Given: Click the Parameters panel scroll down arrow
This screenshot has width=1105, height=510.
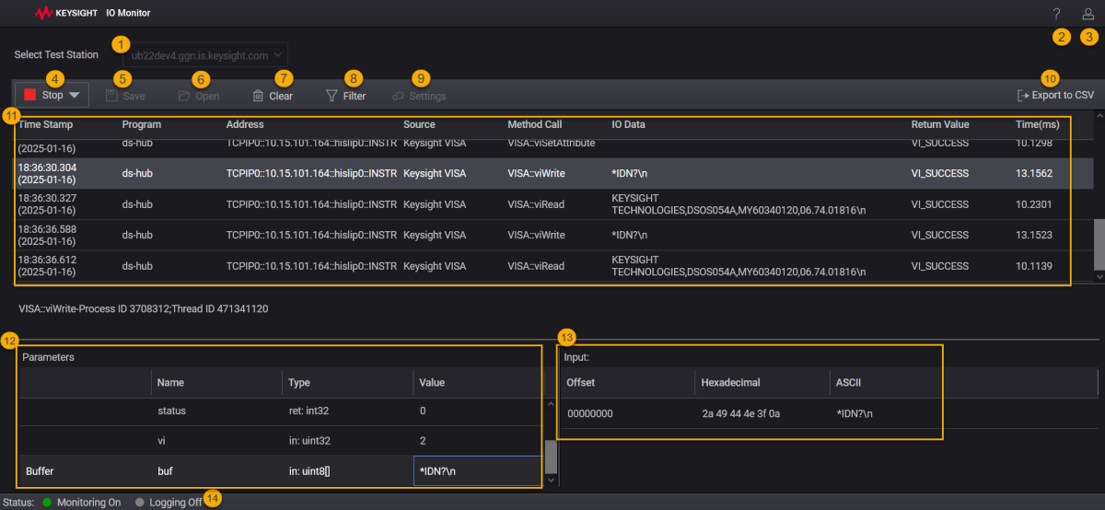Looking at the screenshot, I should pos(552,480).
